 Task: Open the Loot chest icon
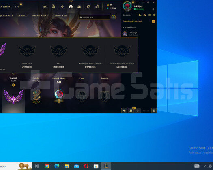click(x=80, y=6)
